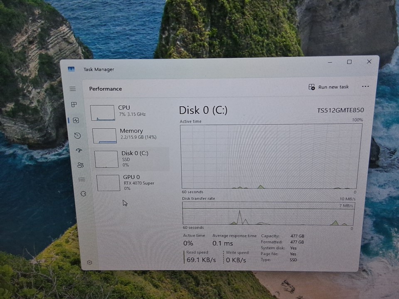The image size is (399, 299).
Task: Open the three-dot more options menu
Action: click(x=365, y=86)
